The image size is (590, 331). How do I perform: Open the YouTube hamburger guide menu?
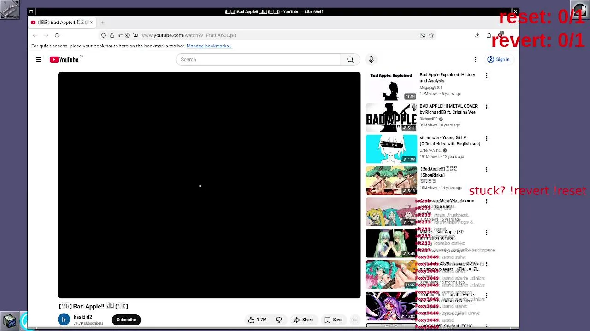click(39, 59)
